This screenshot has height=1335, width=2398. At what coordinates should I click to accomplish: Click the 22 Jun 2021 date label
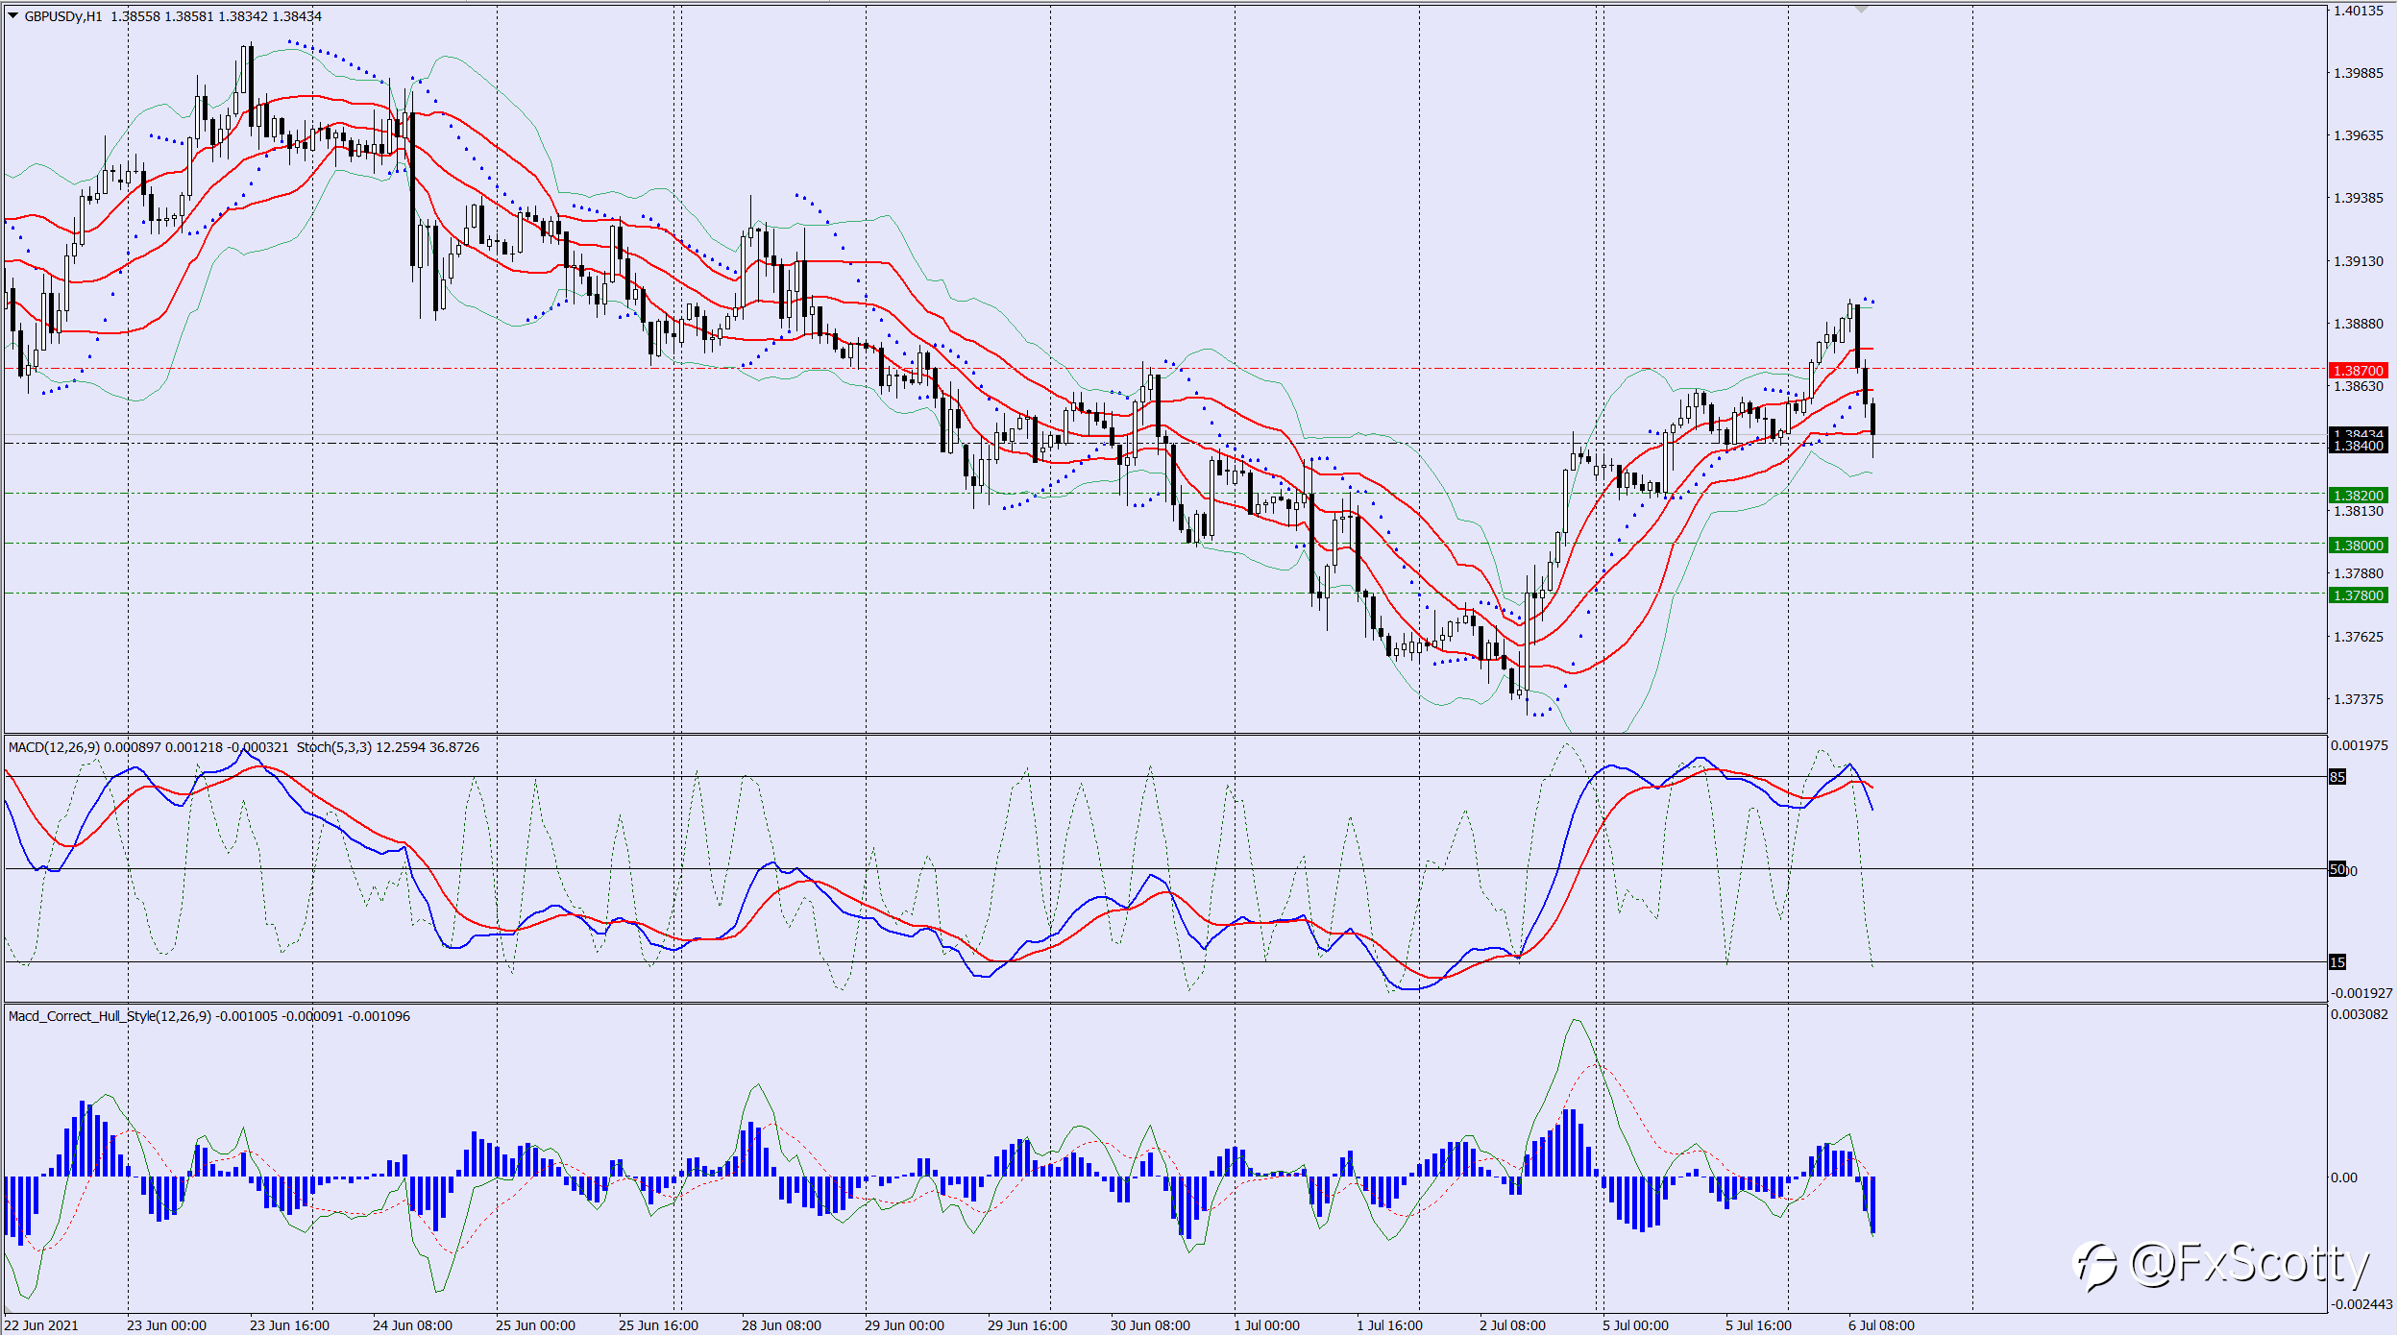point(41,1325)
